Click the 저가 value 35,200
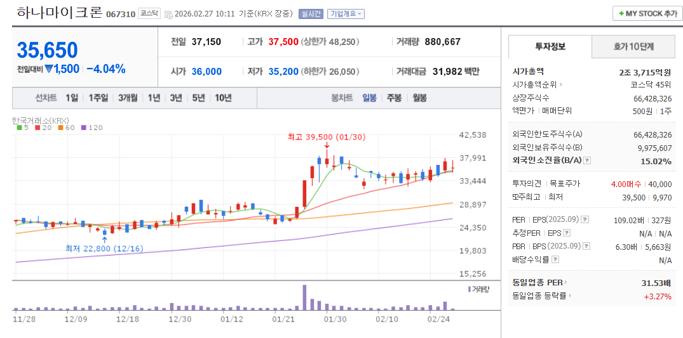This screenshot has height=338, width=683. click(x=283, y=71)
